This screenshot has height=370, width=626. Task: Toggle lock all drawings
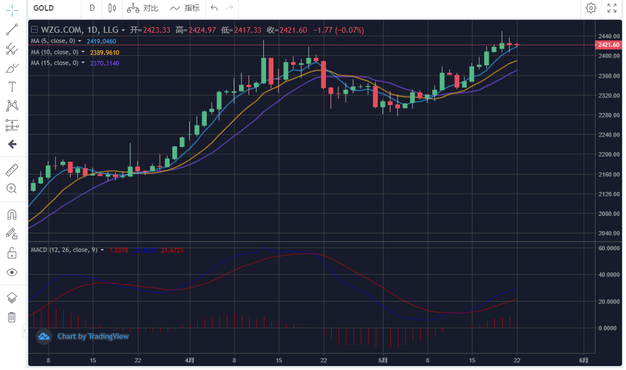coord(12,253)
